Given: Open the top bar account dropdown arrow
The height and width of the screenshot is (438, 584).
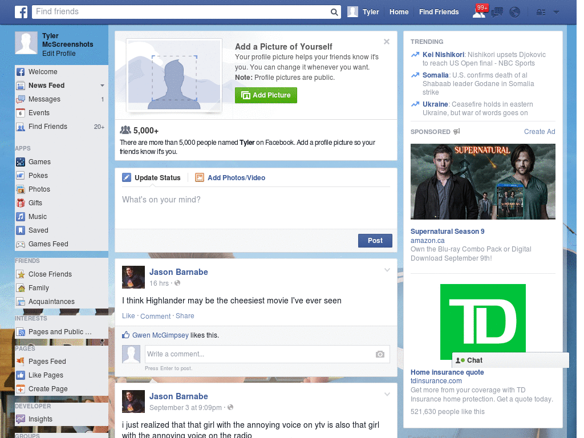Looking at the screenshot, I should (557, 13).
